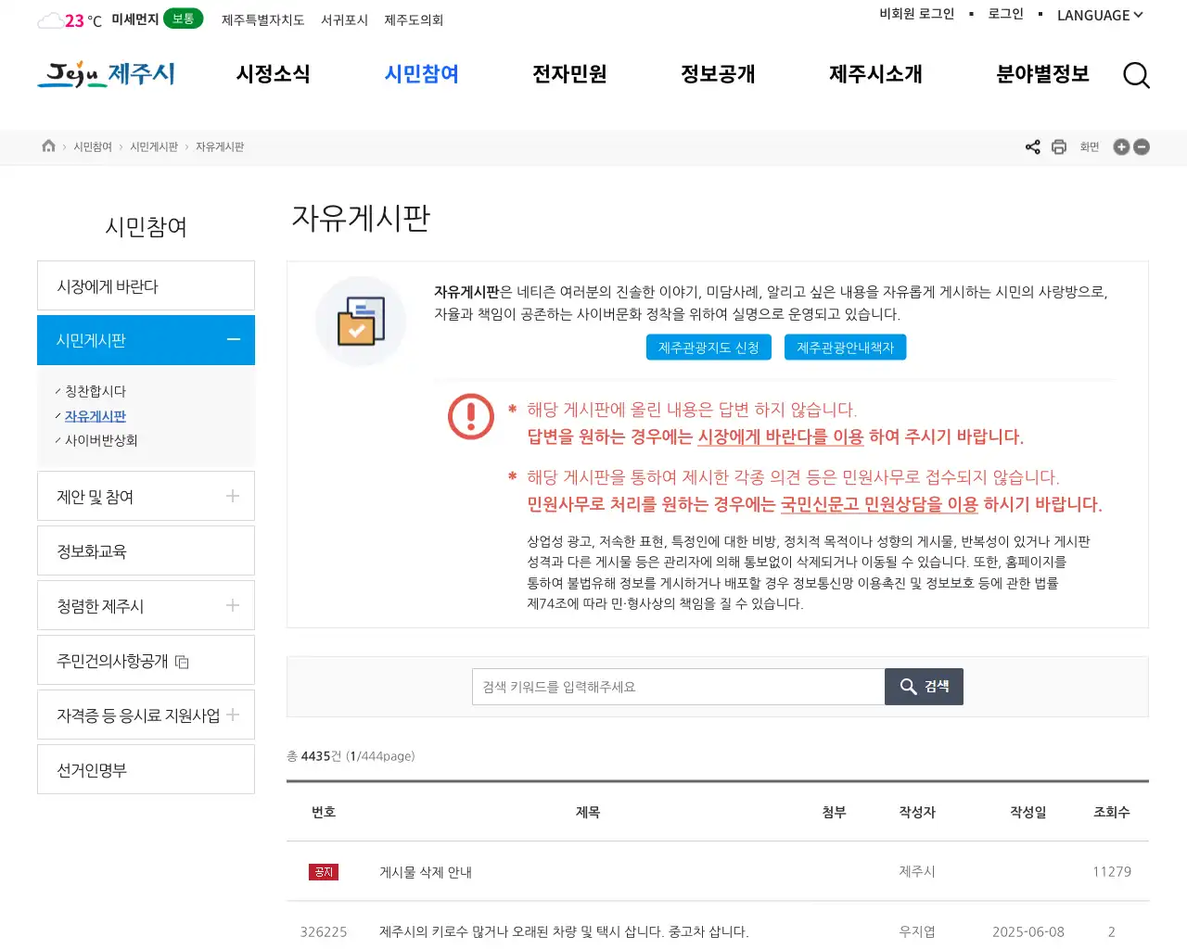
Task: Open 서귀포시 top link
Action: pos(344,19)
